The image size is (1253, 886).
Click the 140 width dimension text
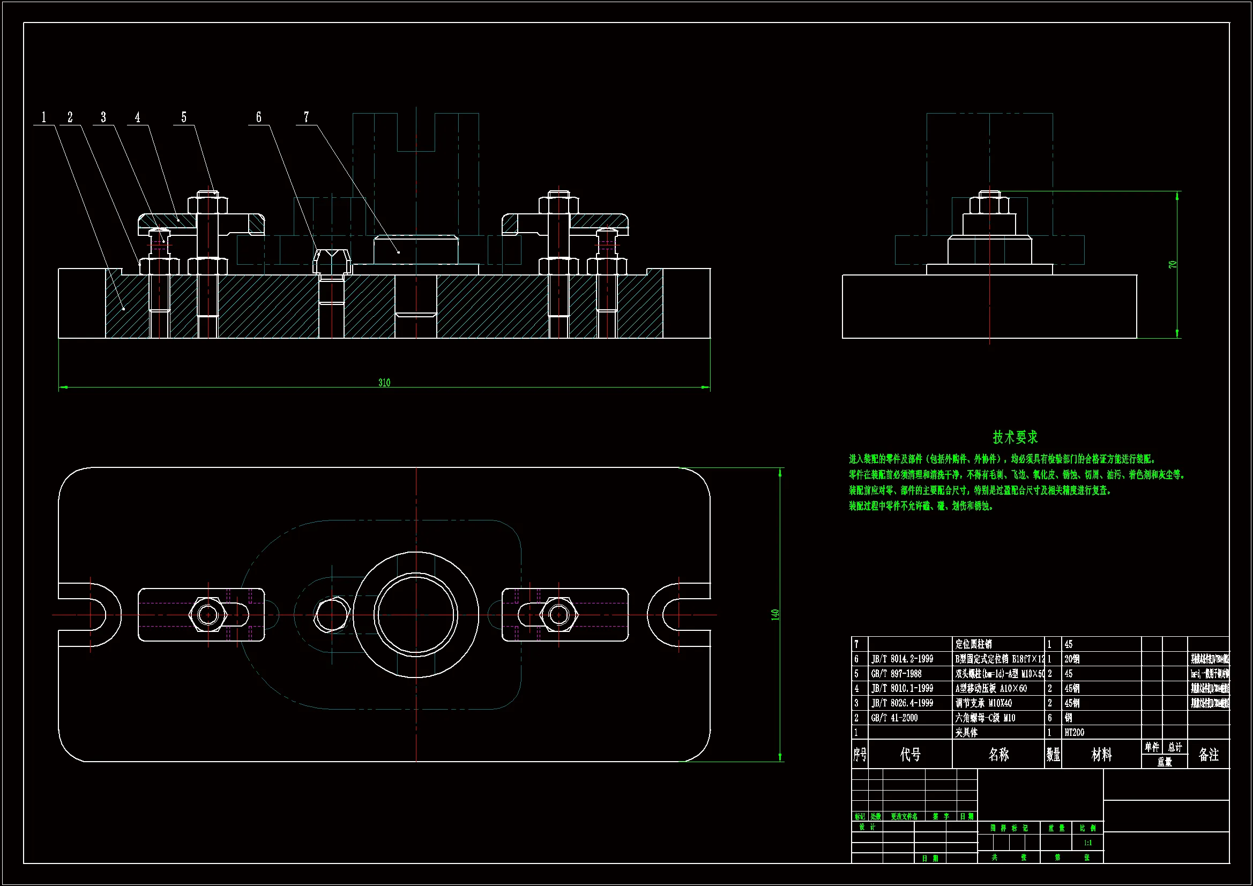click(775, 614)
